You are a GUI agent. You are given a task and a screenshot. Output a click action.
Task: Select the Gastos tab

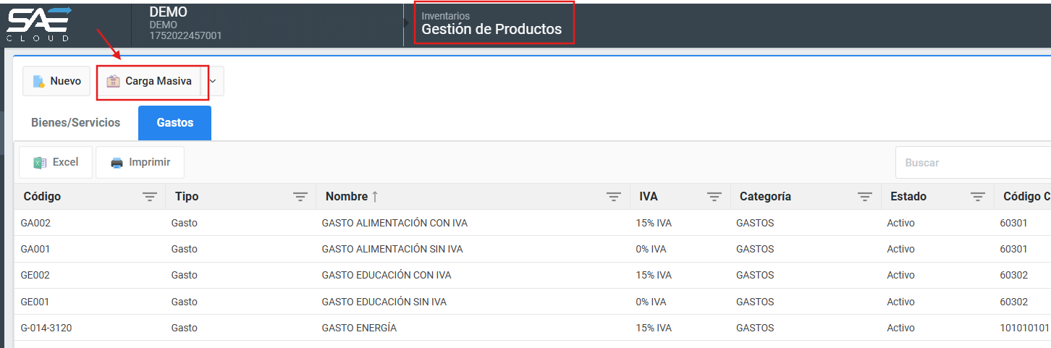tap(174, 123)
